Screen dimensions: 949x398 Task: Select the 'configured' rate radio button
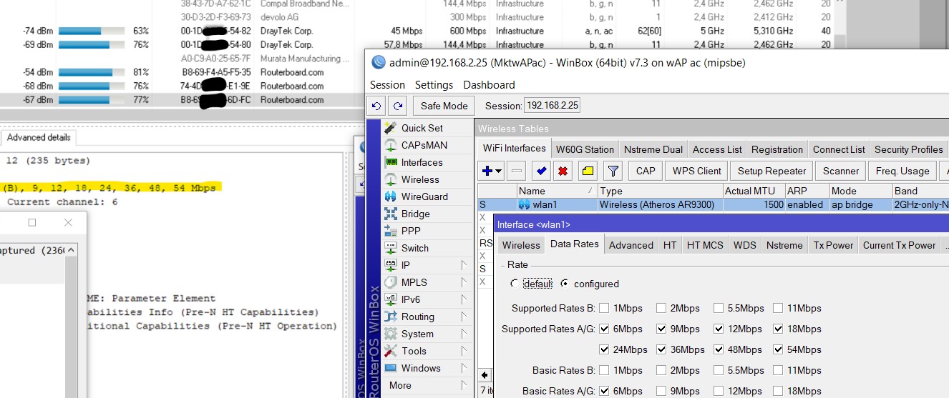pyautogui.click(x=565, y=284)
